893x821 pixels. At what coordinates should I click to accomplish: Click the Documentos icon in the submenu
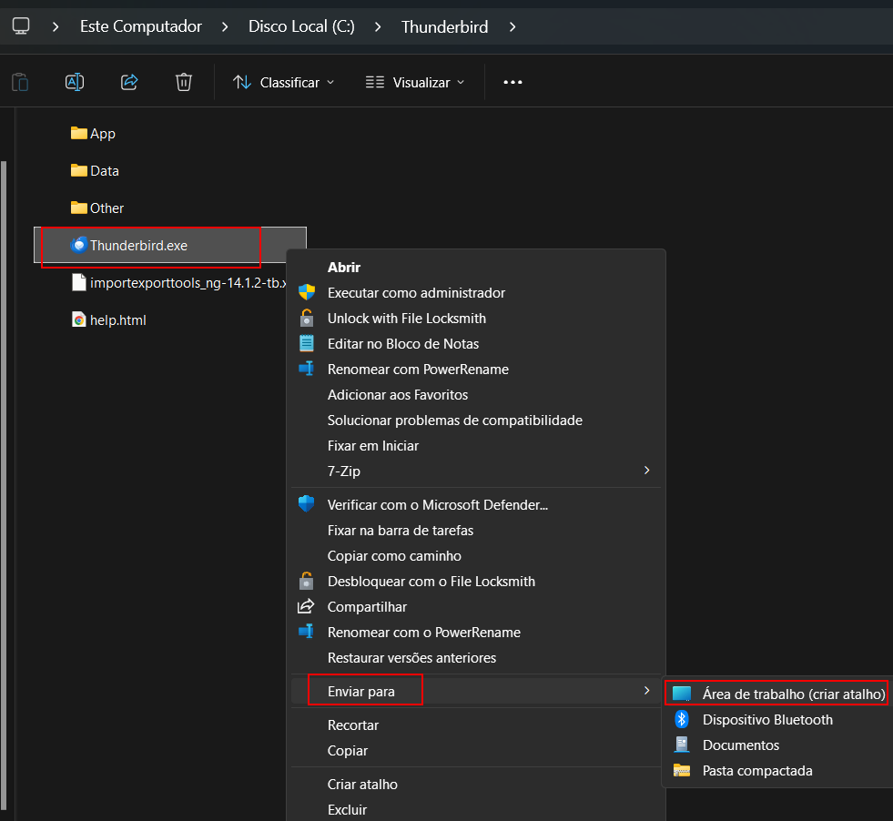(681, 745)
